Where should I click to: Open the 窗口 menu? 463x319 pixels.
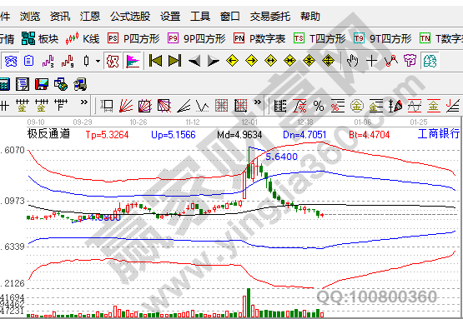(x=230, y=16)
